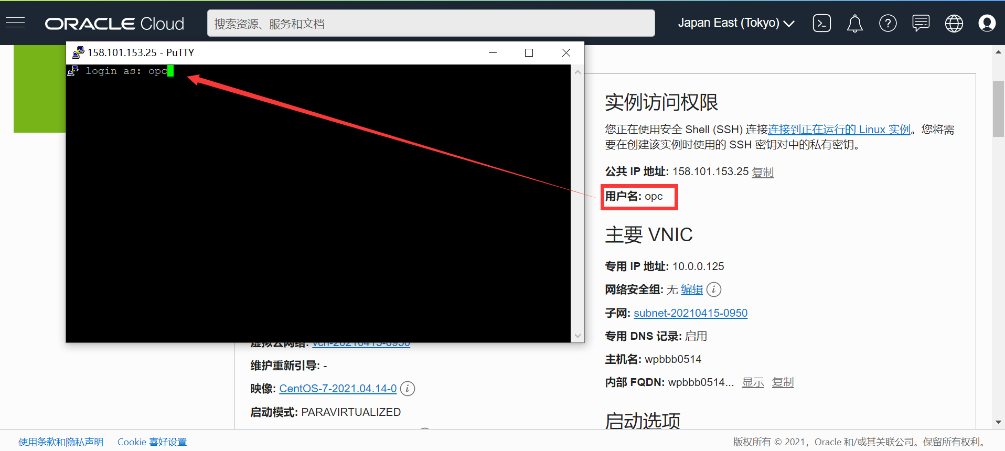Click the 主机名: wpbbb0514 text

click(653, 359)
